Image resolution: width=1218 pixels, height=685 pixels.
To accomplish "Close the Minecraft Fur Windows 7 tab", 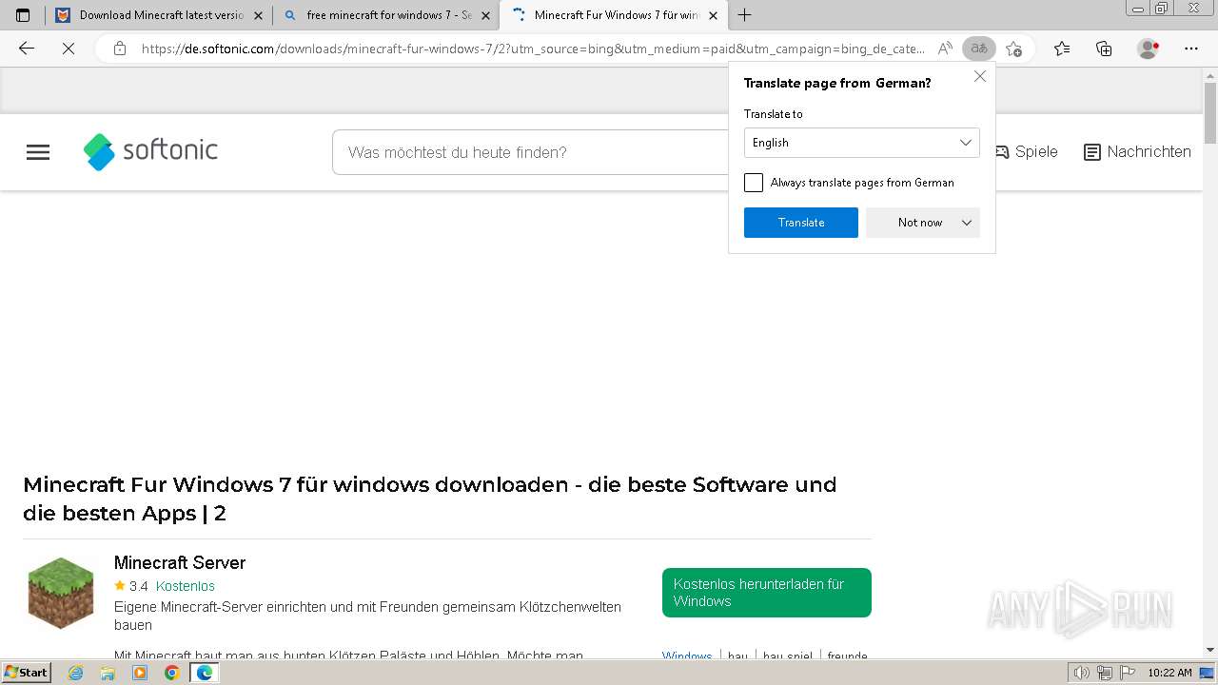I will point(714,15).
